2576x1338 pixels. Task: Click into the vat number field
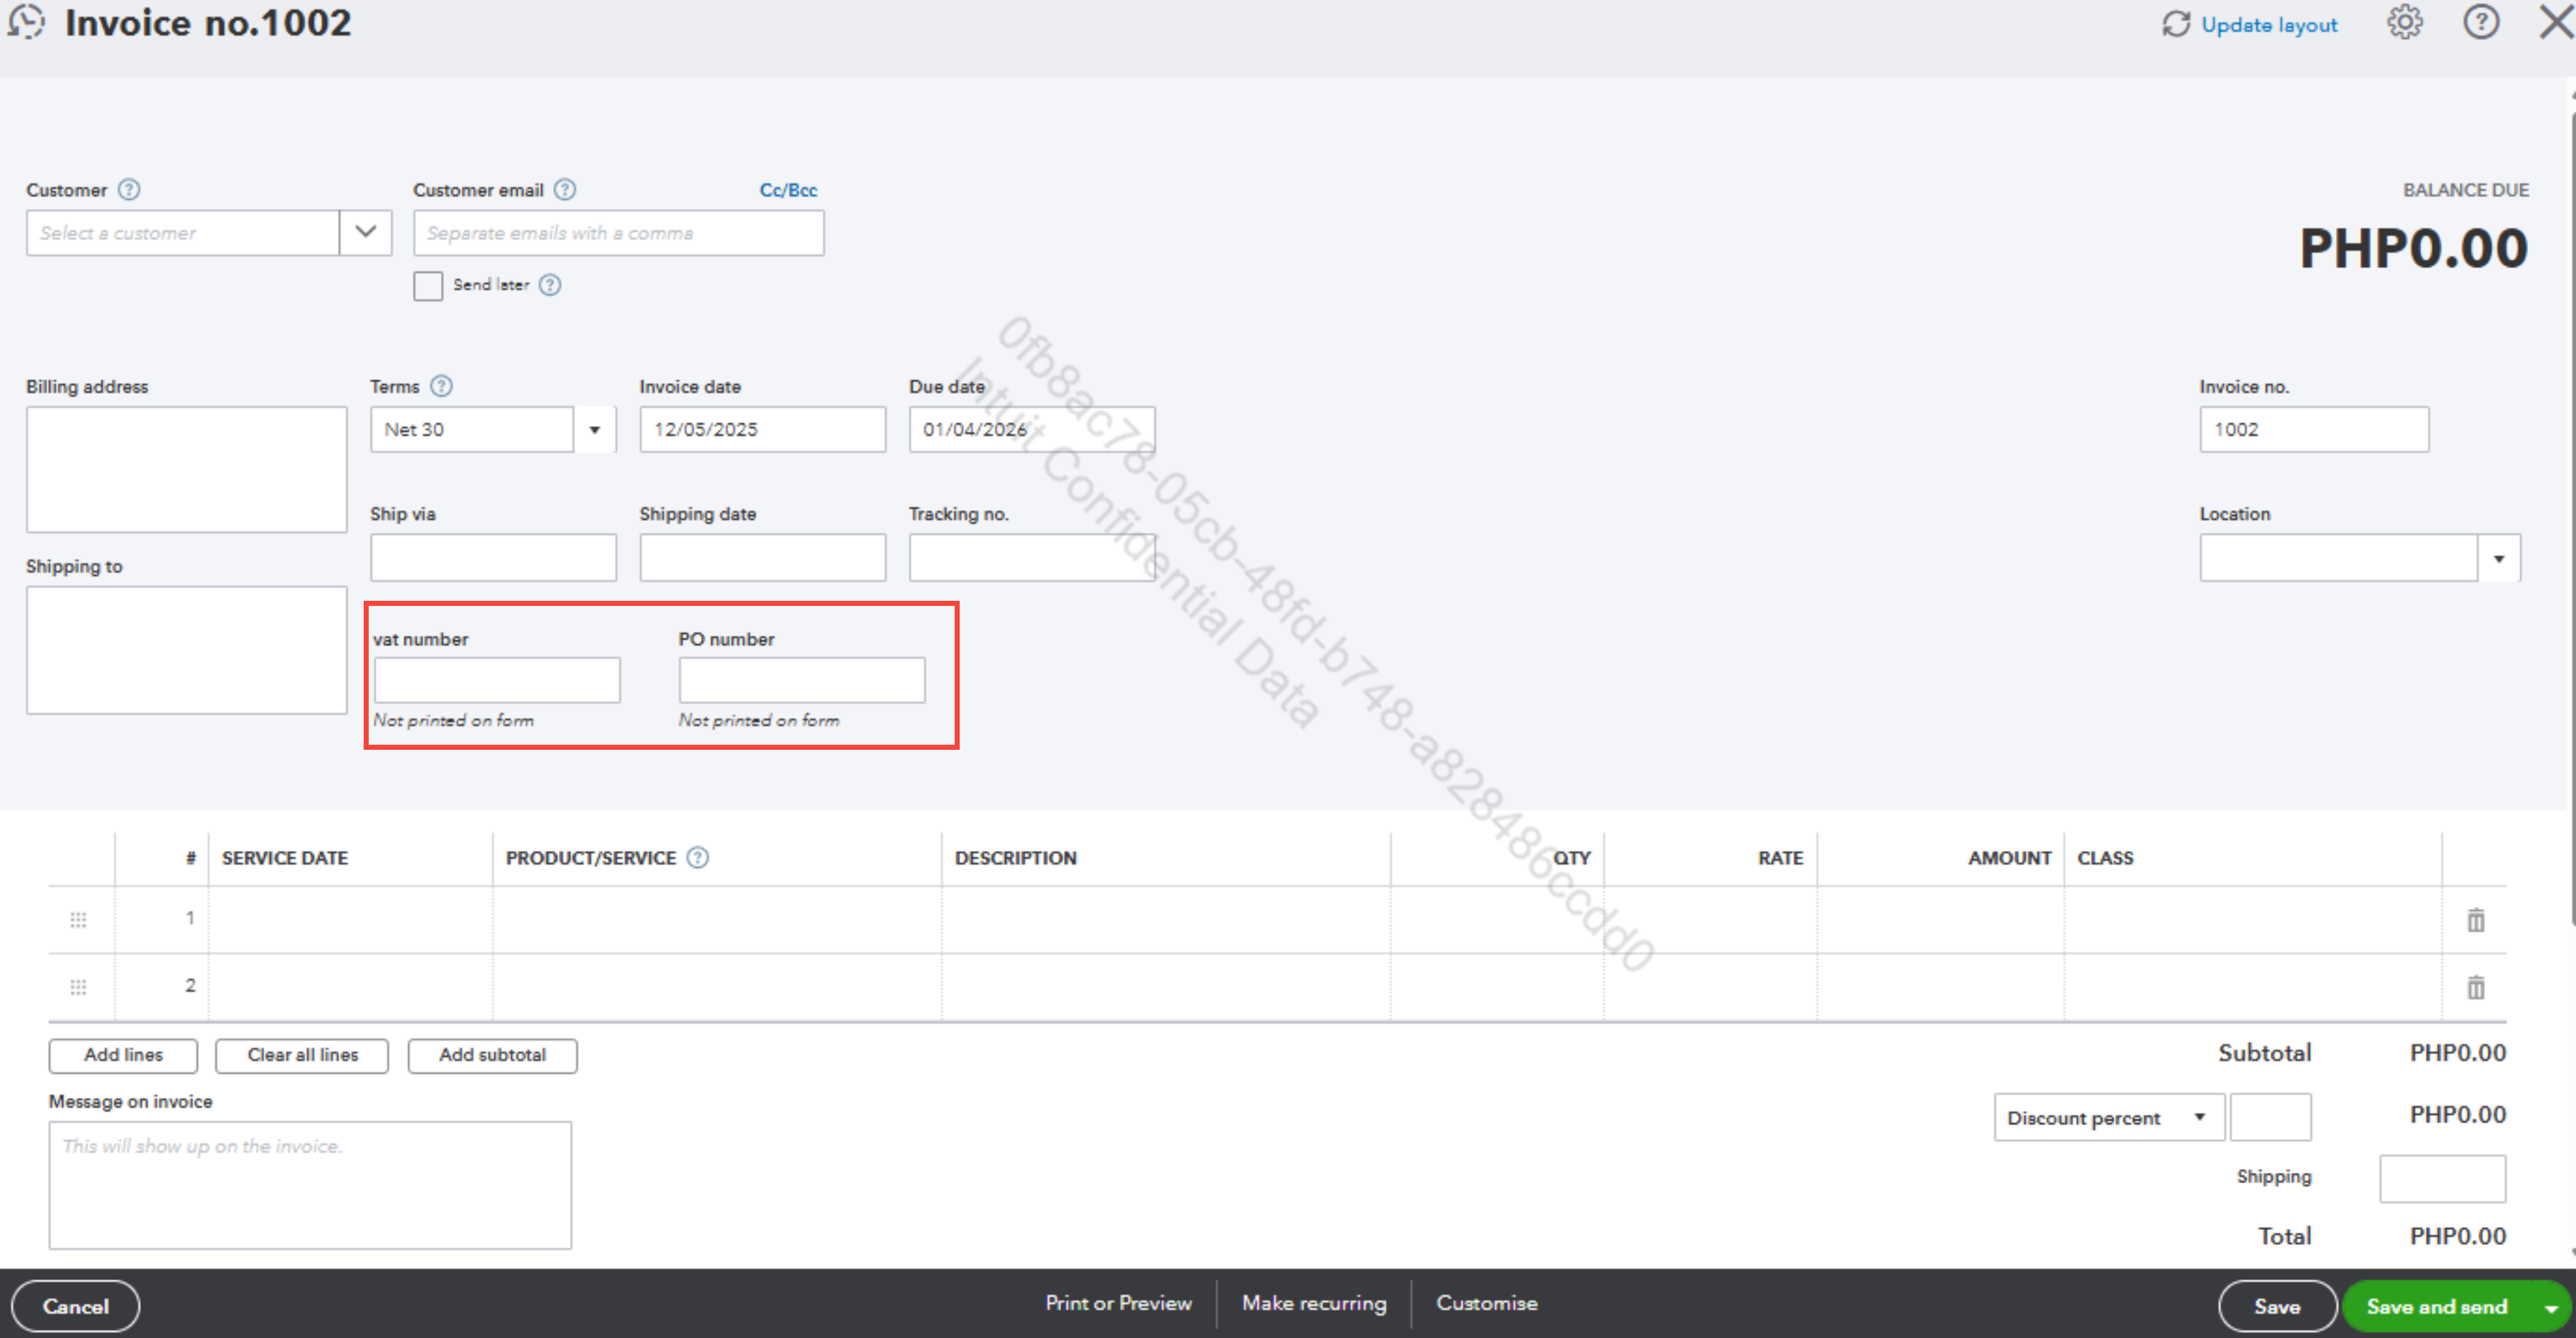coord(497,680)
